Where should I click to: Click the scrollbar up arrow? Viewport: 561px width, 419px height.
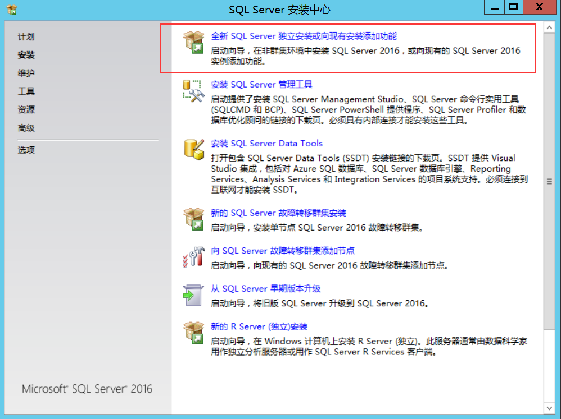click(549, 27)
